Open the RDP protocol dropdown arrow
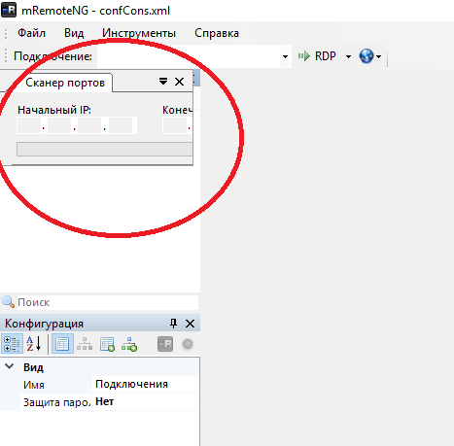 [348, 56]
